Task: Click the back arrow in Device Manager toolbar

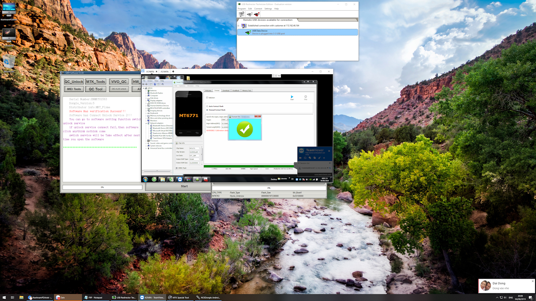Action: click(x=143, y=84)
